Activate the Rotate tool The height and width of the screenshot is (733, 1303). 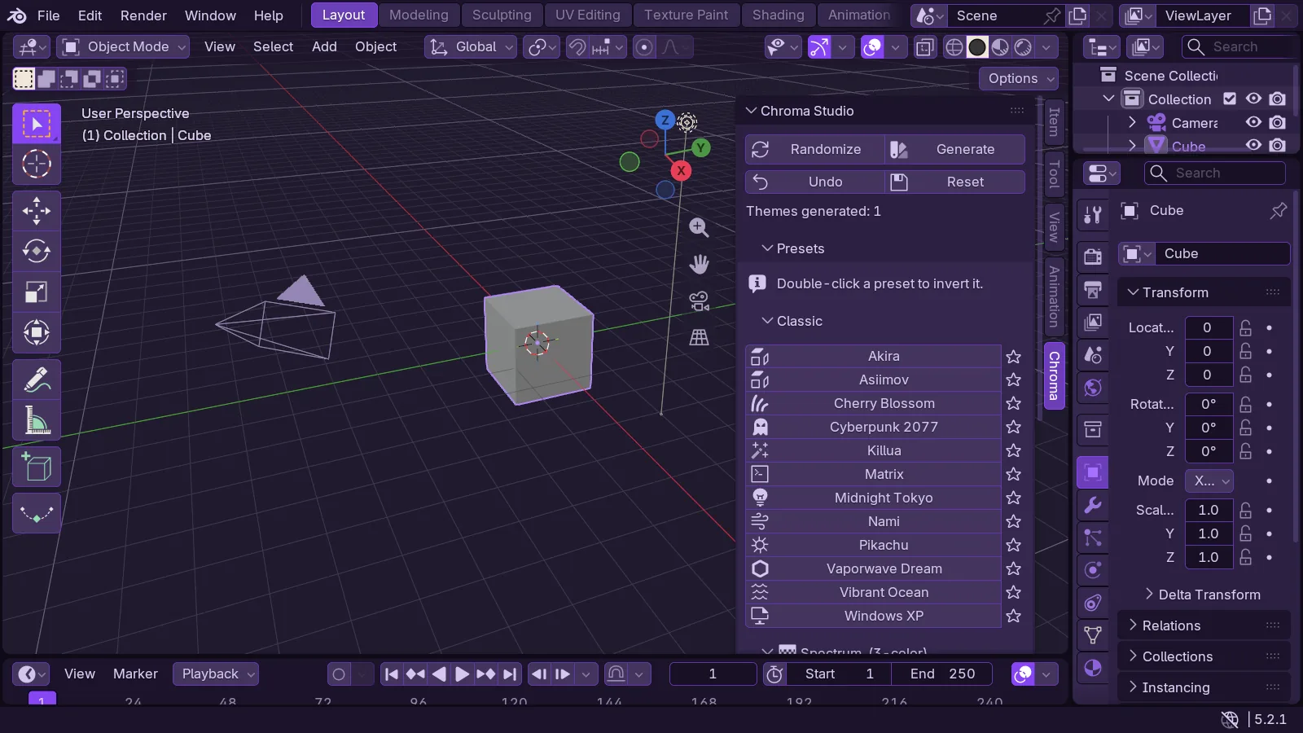pyautogui.click(x=37, y=251)
